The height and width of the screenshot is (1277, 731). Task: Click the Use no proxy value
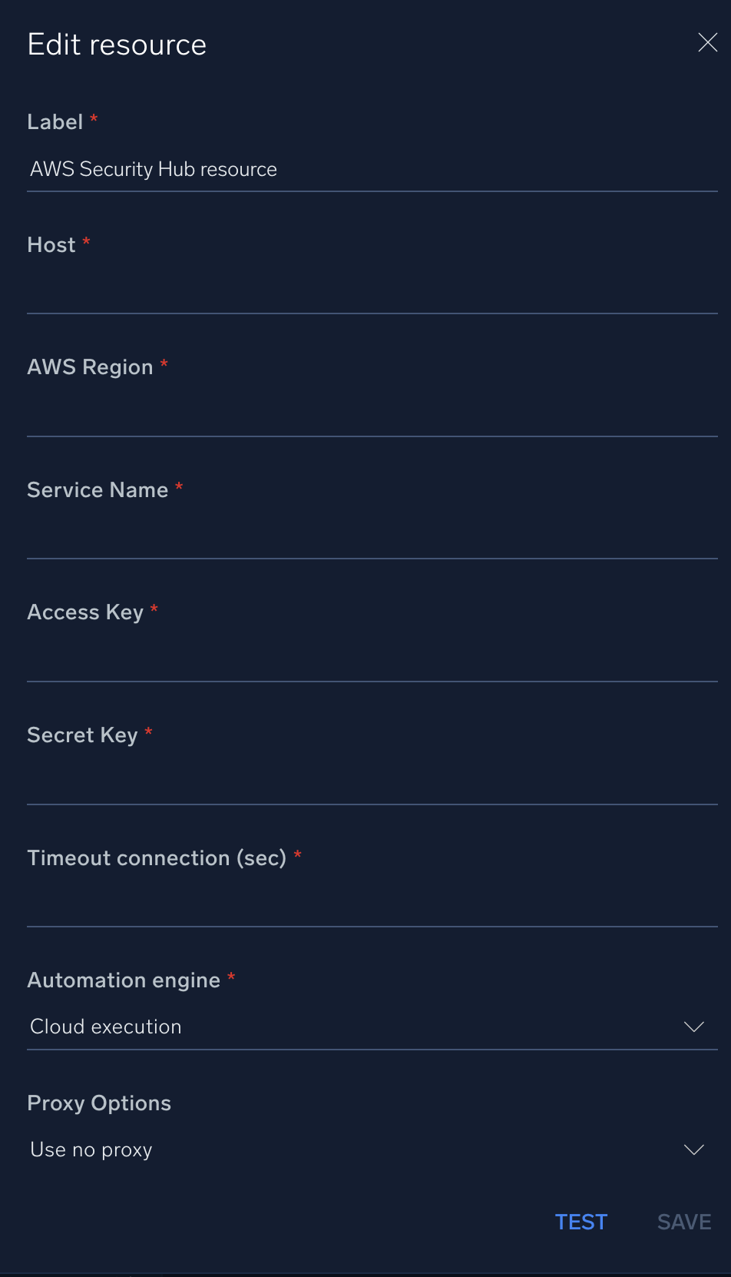(x=91, y=1149)
